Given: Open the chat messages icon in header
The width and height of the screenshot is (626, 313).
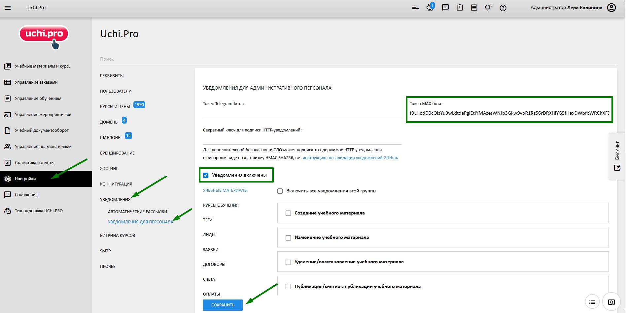Looking at the screenshot, I should [x=445, y=8].
